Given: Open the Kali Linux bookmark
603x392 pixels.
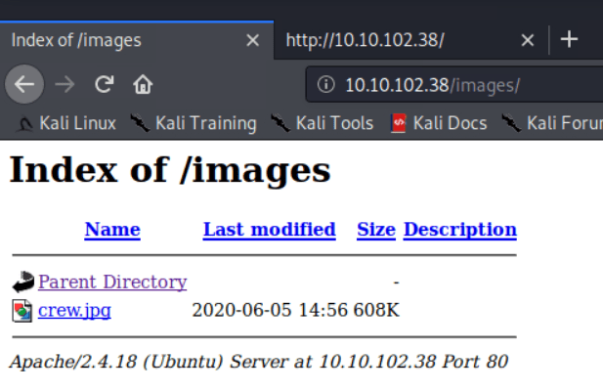Looking at the screenshot, I should (x=68, y=123).
